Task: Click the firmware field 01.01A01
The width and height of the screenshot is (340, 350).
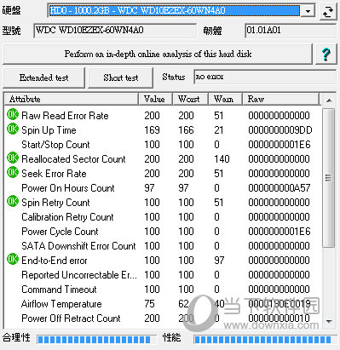Action: coord(291,31)
